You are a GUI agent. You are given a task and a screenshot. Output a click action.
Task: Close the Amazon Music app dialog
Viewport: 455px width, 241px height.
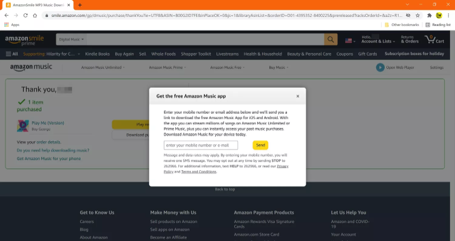tap(298, 96)
